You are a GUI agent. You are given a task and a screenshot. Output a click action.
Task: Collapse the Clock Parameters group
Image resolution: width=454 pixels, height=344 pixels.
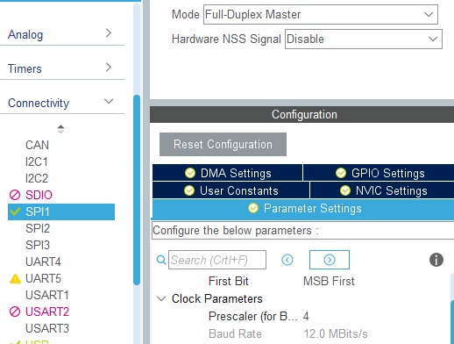[161, 298]
